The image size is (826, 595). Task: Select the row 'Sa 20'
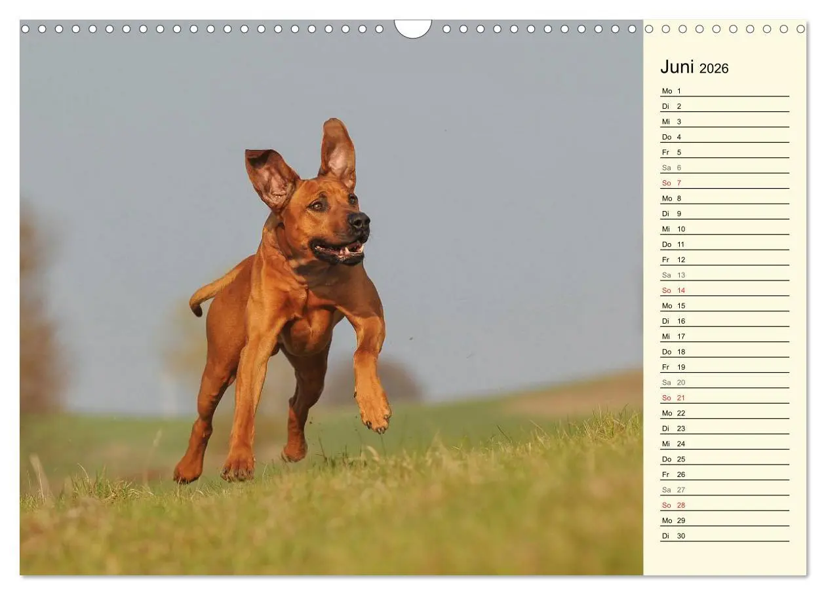pyautogui.click(x=724, y=382)
